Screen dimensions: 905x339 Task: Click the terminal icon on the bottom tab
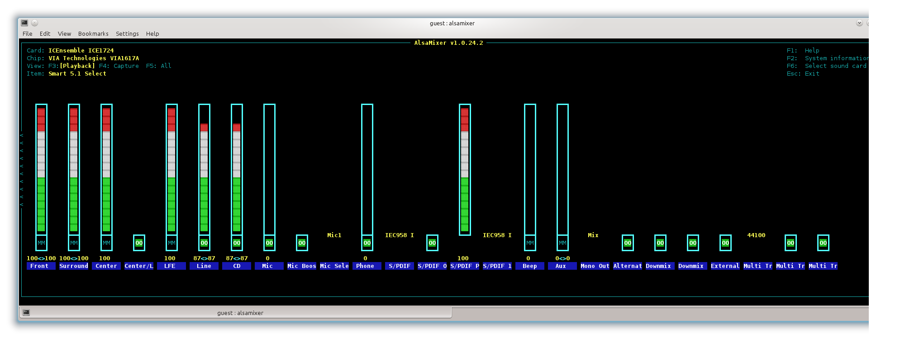[x=26, y=312]
